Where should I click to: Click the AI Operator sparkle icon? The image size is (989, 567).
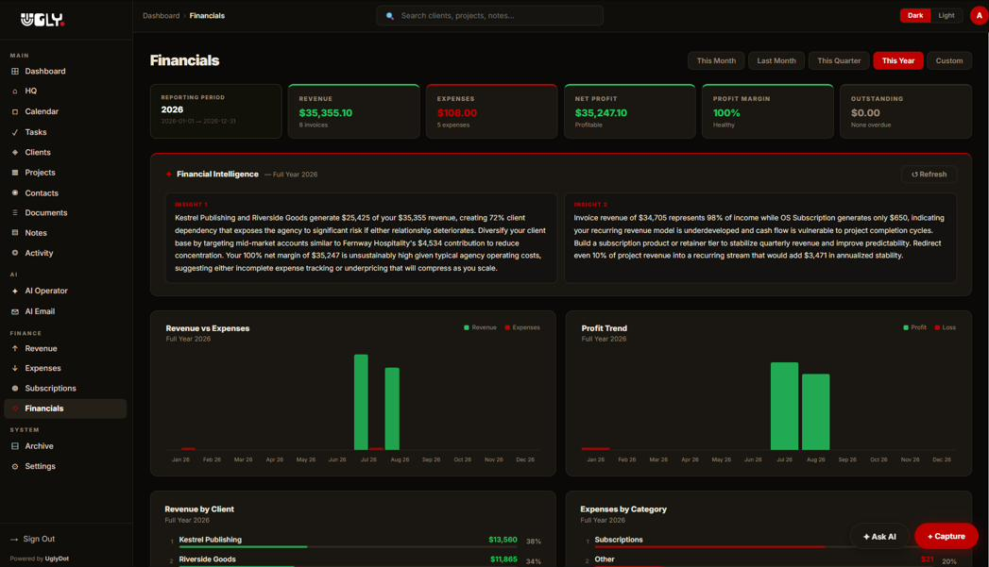click(15, 292)
